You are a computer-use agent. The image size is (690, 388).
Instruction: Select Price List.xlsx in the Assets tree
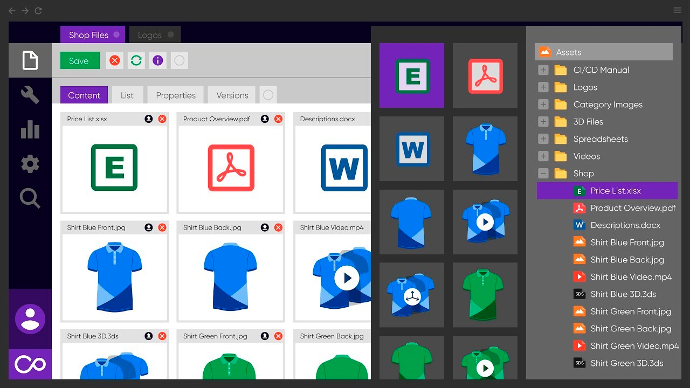point(607,191)
